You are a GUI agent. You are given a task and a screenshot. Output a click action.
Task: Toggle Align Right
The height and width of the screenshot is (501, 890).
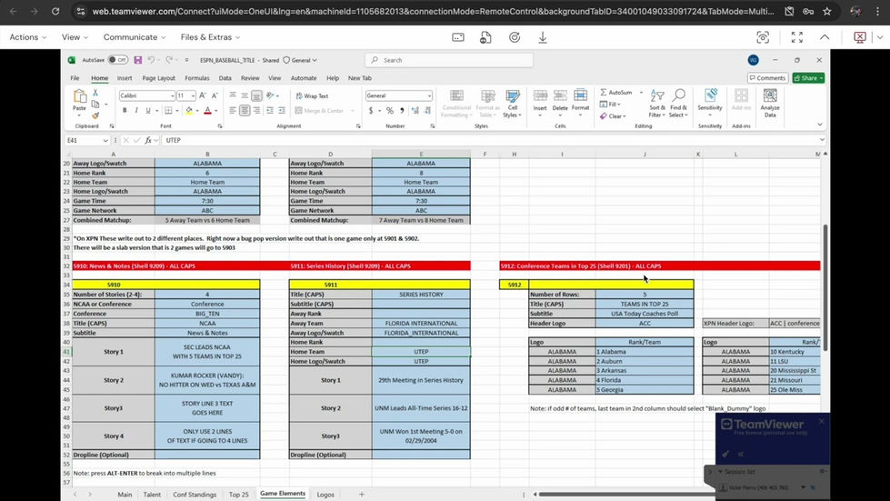256,111
